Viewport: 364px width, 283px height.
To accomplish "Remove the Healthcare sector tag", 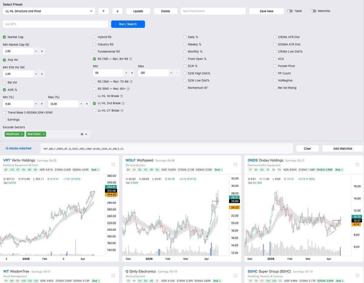I will pyautogui.click(x=22, y=134).
